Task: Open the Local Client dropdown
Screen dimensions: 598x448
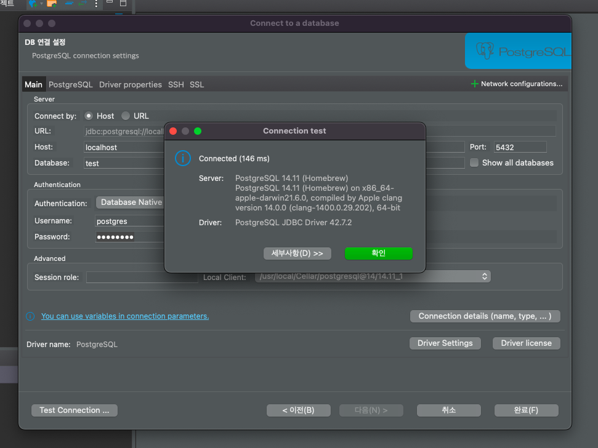Action: tap(373, 276)
